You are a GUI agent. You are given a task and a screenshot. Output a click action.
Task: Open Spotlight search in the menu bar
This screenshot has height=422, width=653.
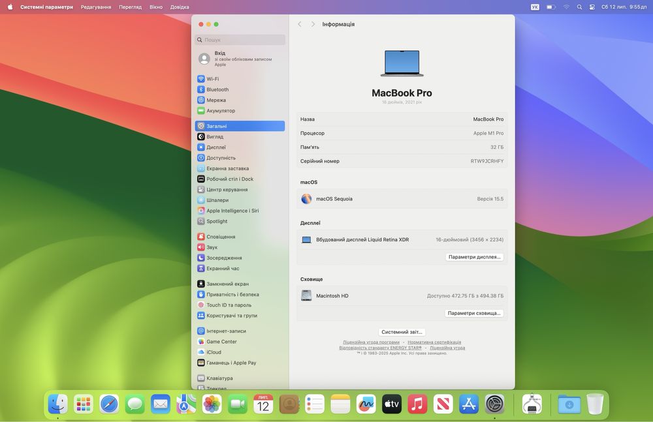click(579, 7)
